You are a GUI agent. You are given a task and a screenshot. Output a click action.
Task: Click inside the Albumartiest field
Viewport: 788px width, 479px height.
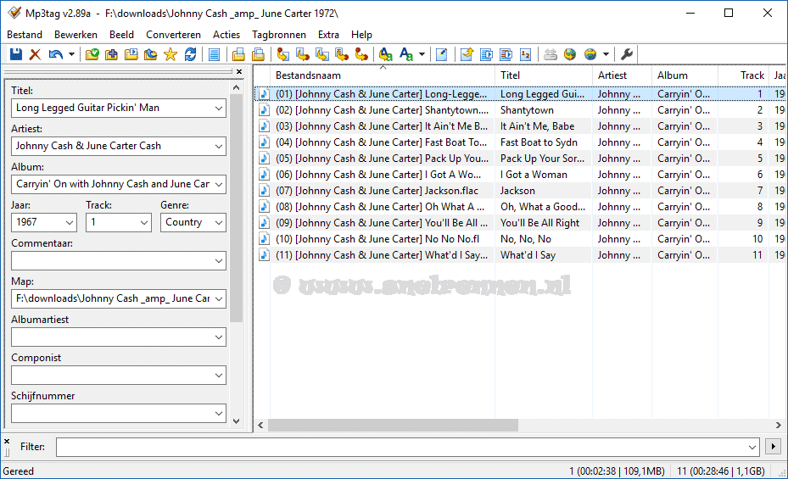click(119, 337)
